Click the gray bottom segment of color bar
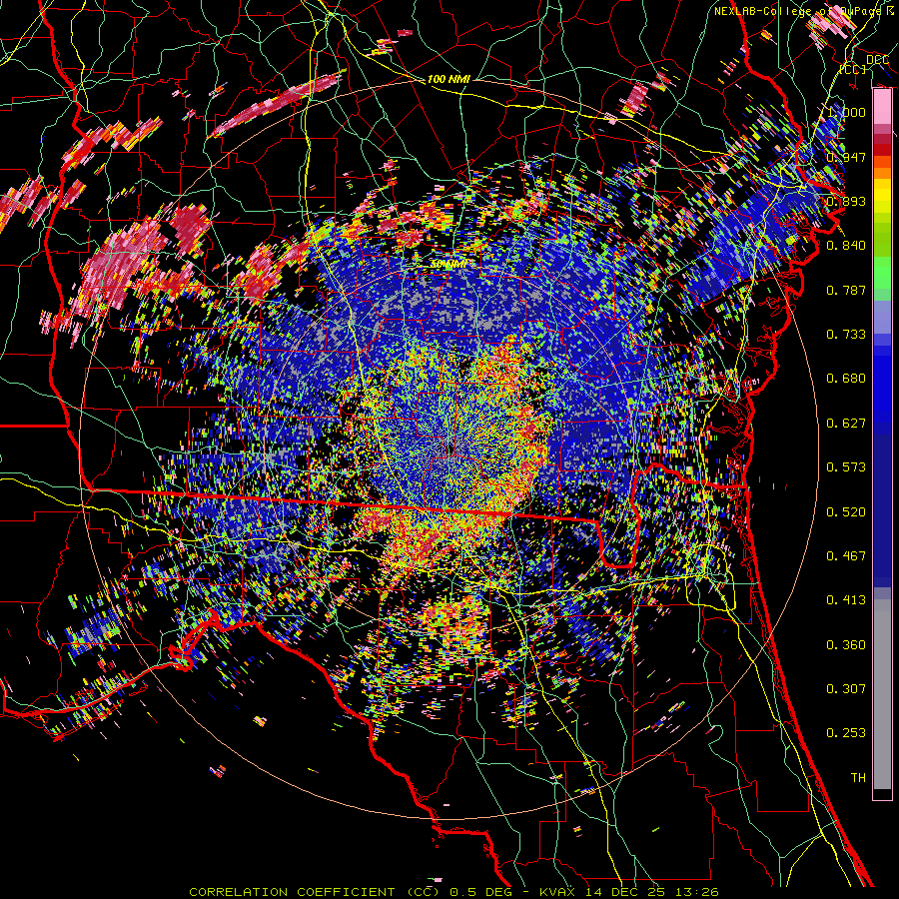This screenshot has height=899, width=899. click(882, 694)
